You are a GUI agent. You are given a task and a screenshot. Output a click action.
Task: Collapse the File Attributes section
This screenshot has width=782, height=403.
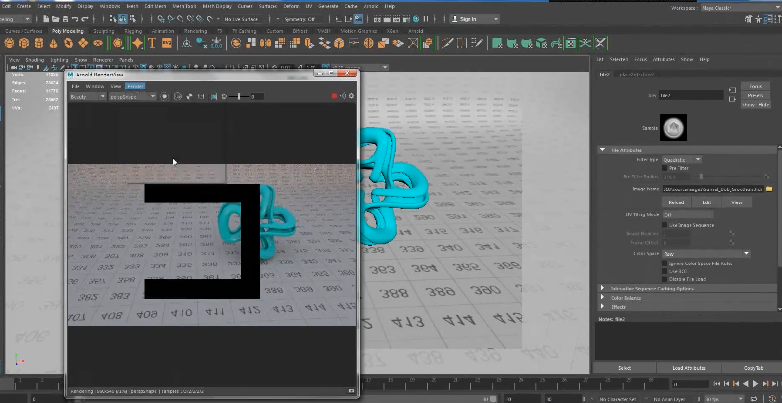pos(602,150)
